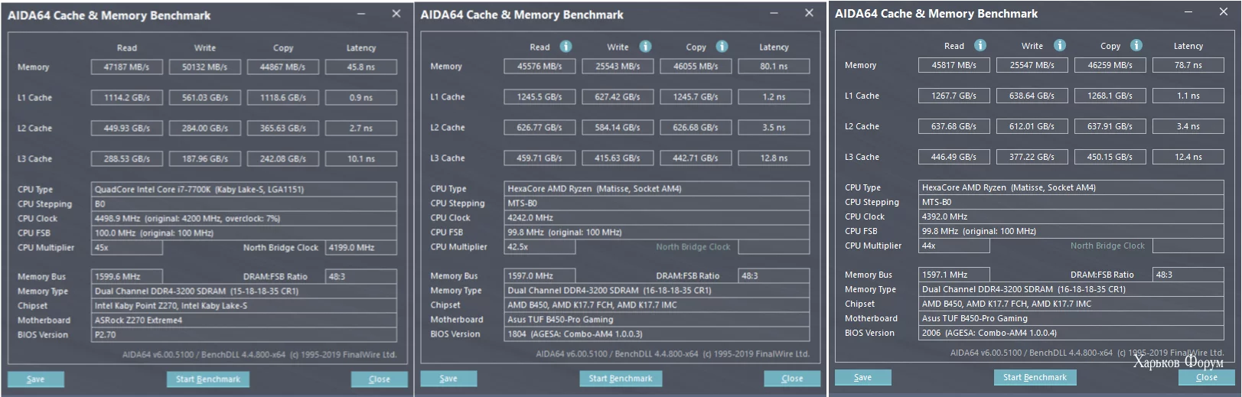This screenshot has height=397, width=1242.
Task: Select the QuadCore Intel Core i7-7700K CPU Type field
Action: 244,190
